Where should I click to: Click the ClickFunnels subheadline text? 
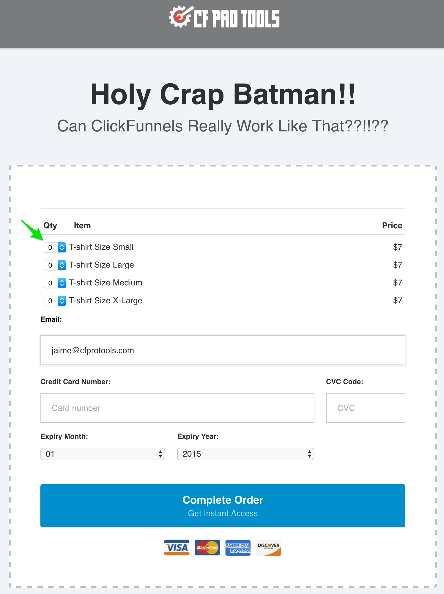point(223,126)
